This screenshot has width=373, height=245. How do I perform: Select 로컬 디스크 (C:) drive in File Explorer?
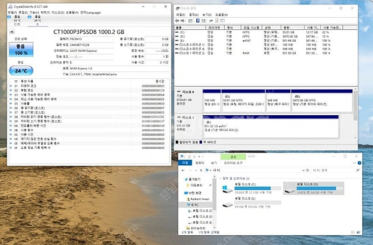[x=251, y=188]
